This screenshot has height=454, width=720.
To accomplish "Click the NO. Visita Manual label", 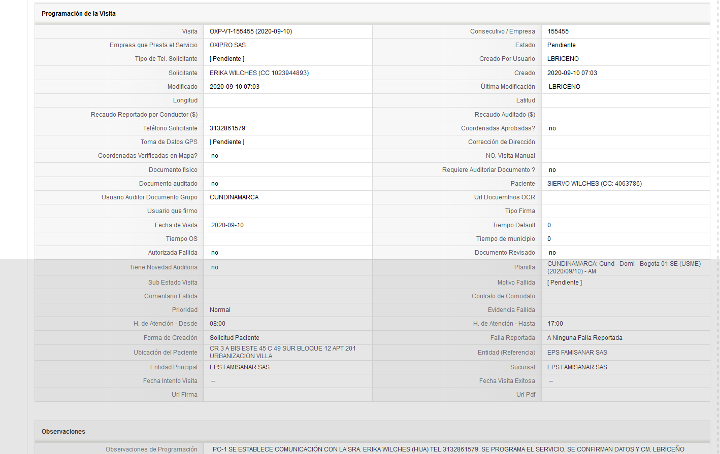I will pos(510,156).
